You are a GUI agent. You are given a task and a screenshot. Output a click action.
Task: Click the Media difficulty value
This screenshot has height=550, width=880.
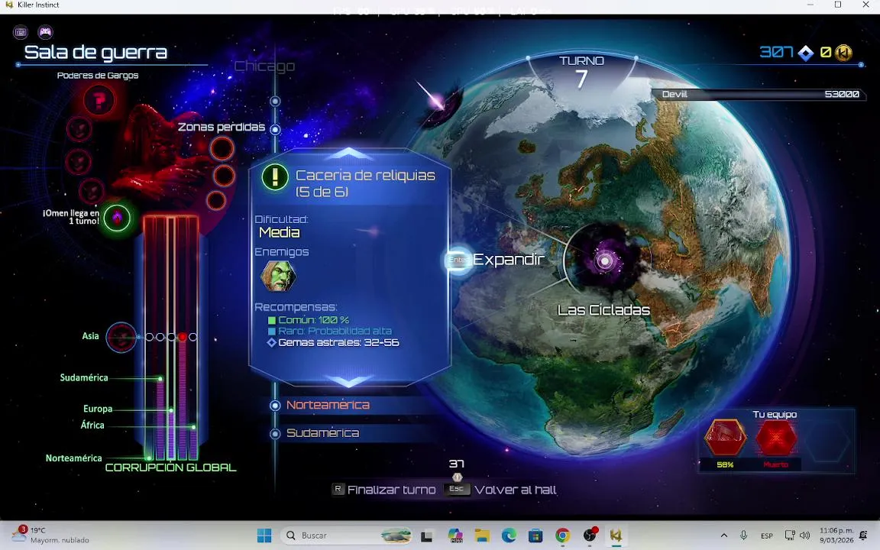coord(279,232)
